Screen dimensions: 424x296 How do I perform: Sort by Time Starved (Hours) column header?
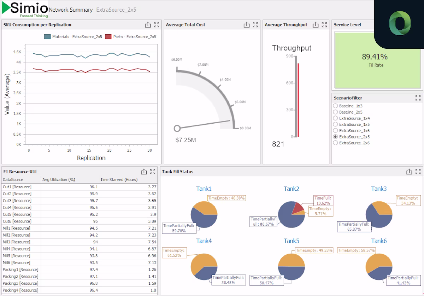(x=128, y=179)
